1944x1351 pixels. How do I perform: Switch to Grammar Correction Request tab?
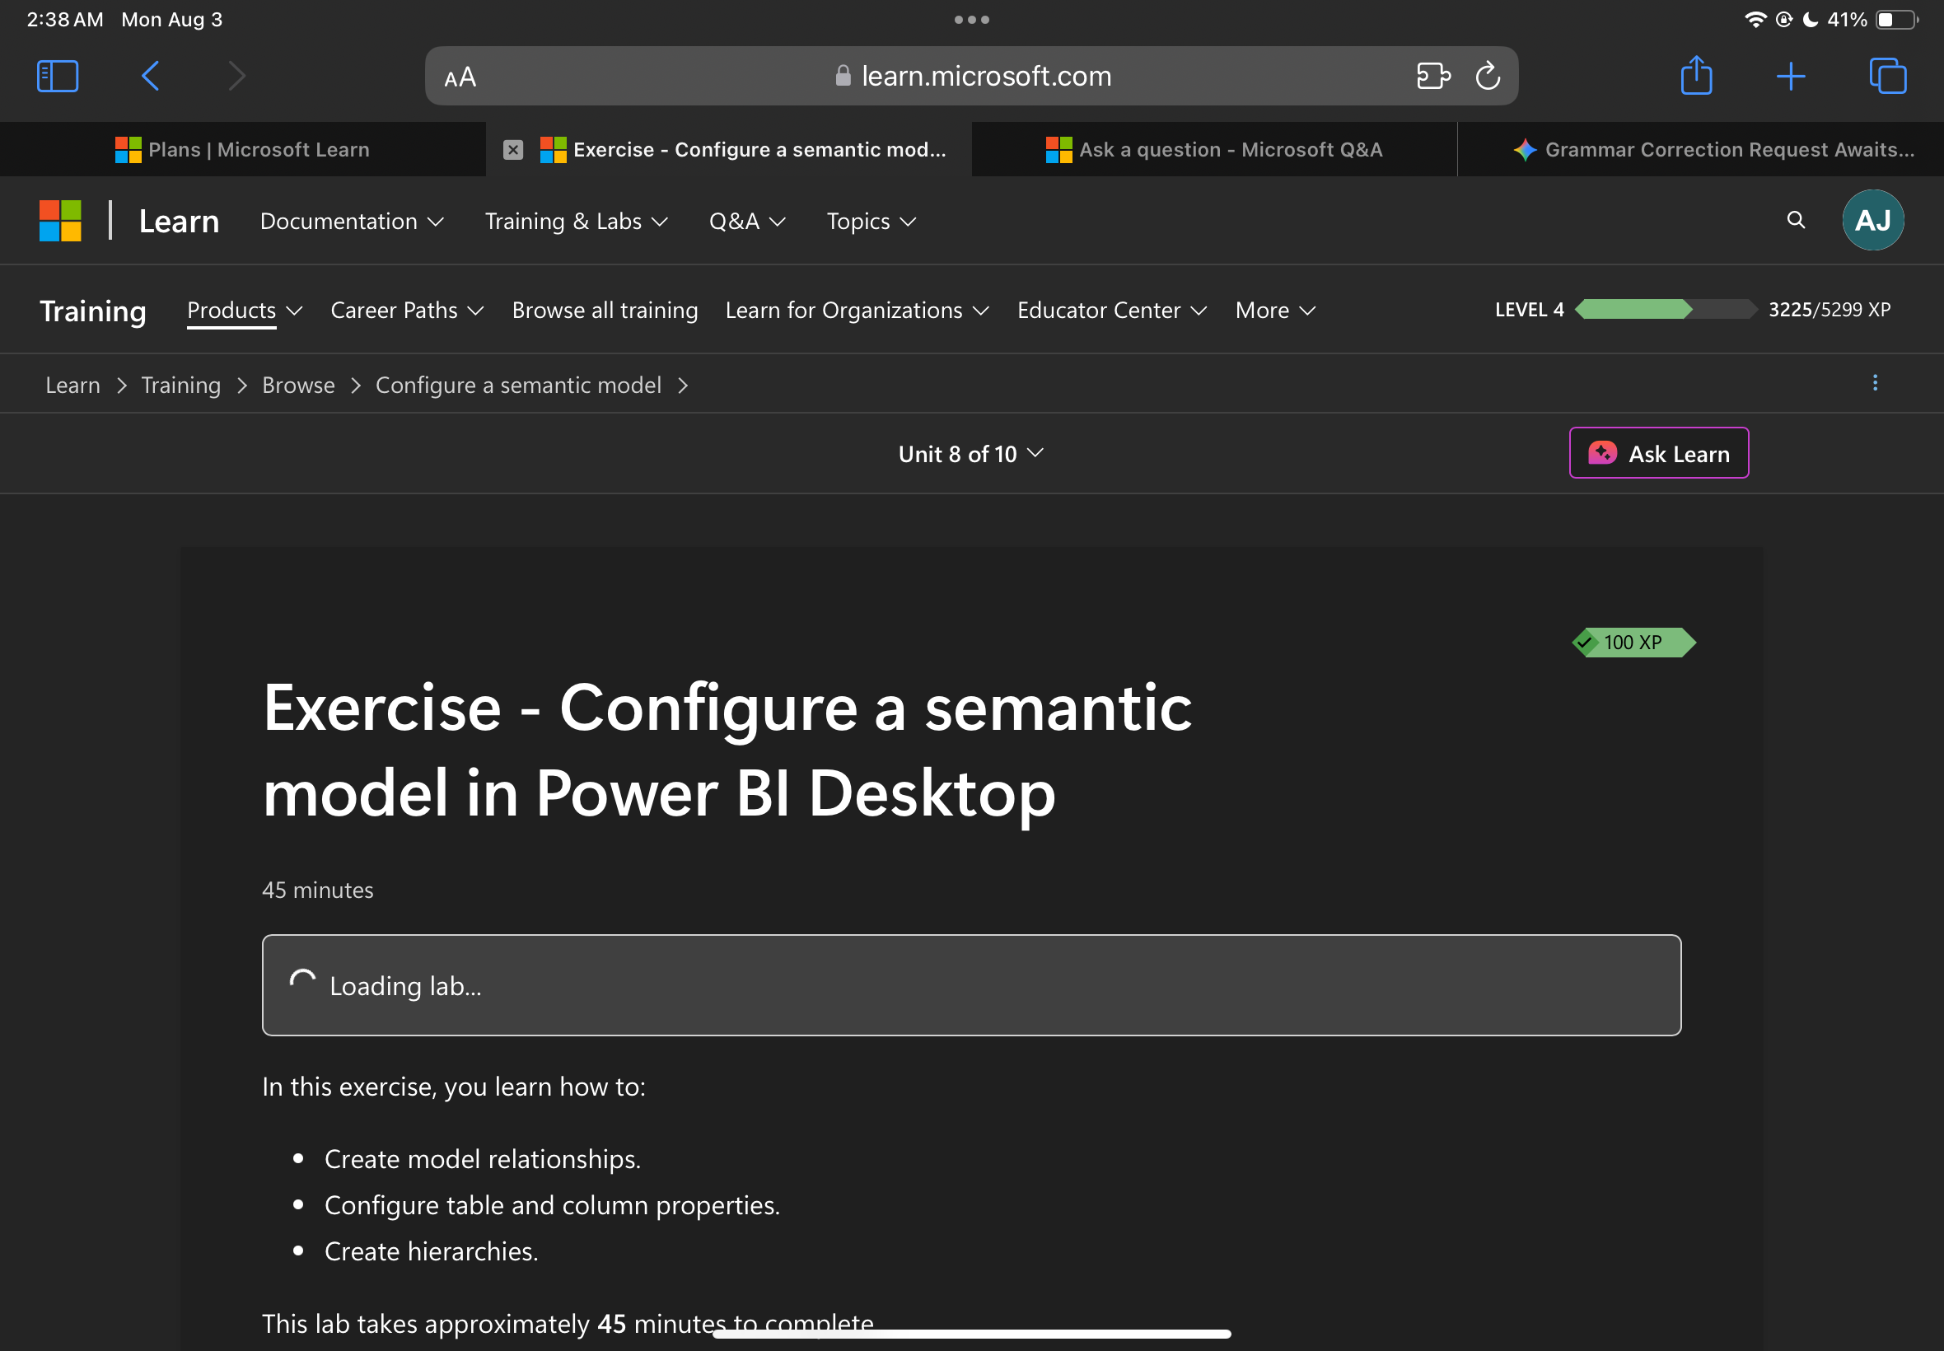tap(1700, 150)
